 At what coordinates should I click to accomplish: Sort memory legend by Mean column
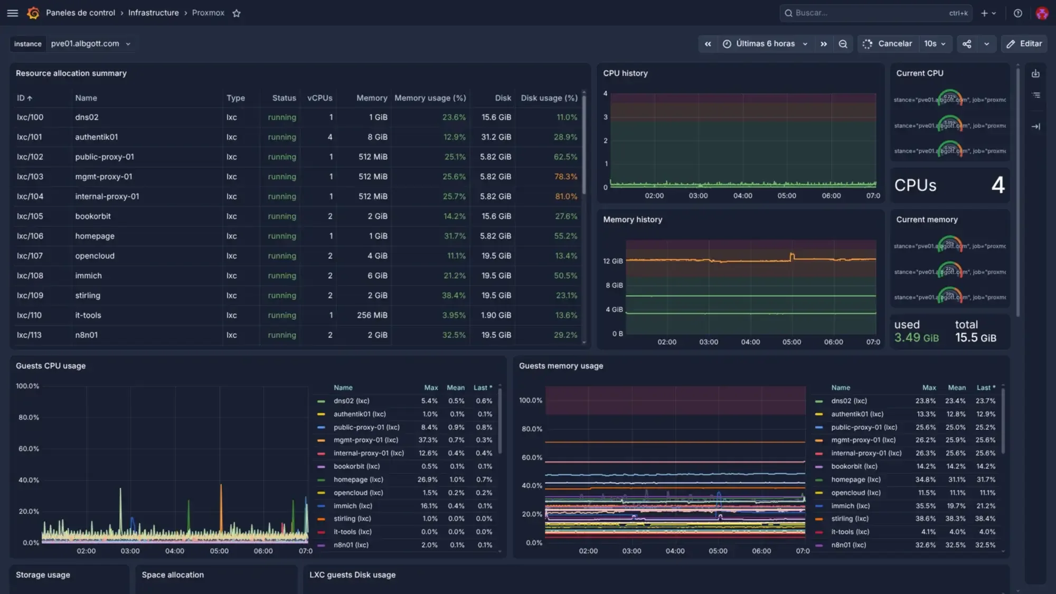point(957,388)
